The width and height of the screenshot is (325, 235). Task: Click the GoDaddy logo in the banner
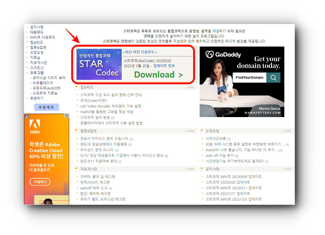[x=223, y=55]
